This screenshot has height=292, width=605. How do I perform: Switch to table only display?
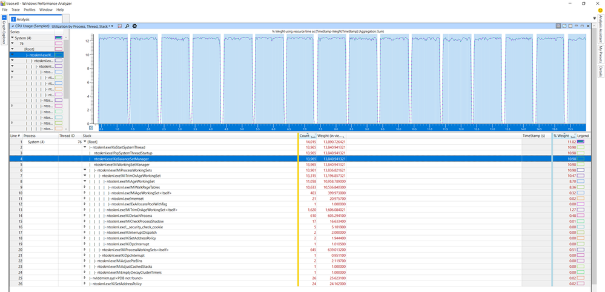[570, 26]
